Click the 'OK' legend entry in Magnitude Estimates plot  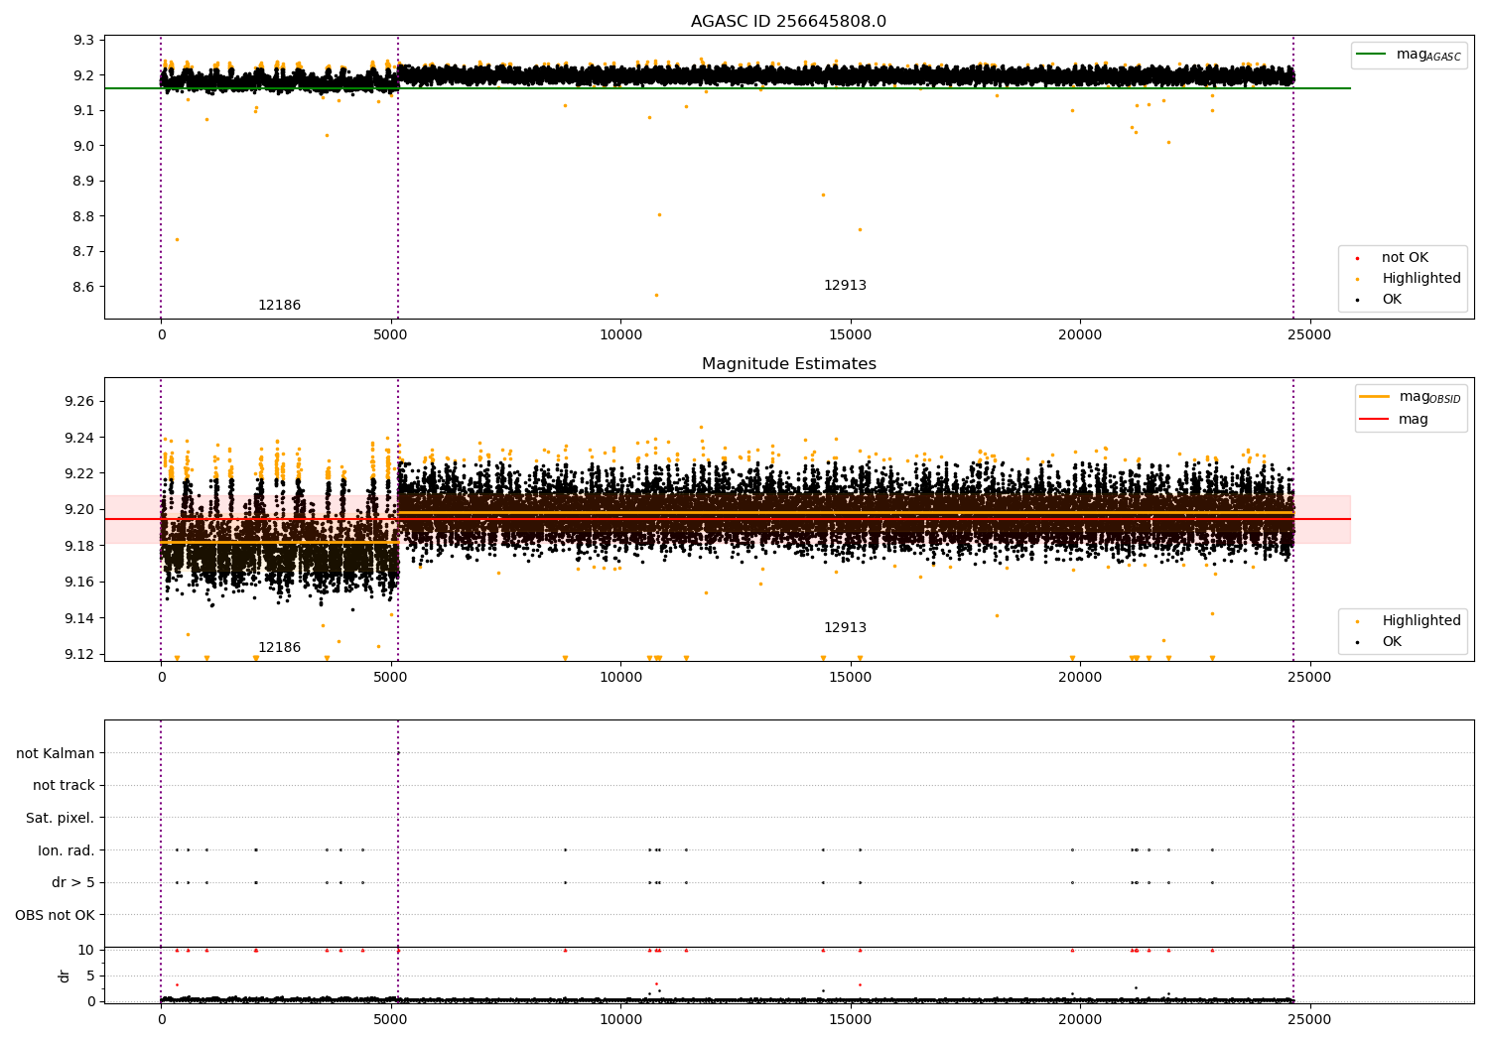[x=1392, y=642]
